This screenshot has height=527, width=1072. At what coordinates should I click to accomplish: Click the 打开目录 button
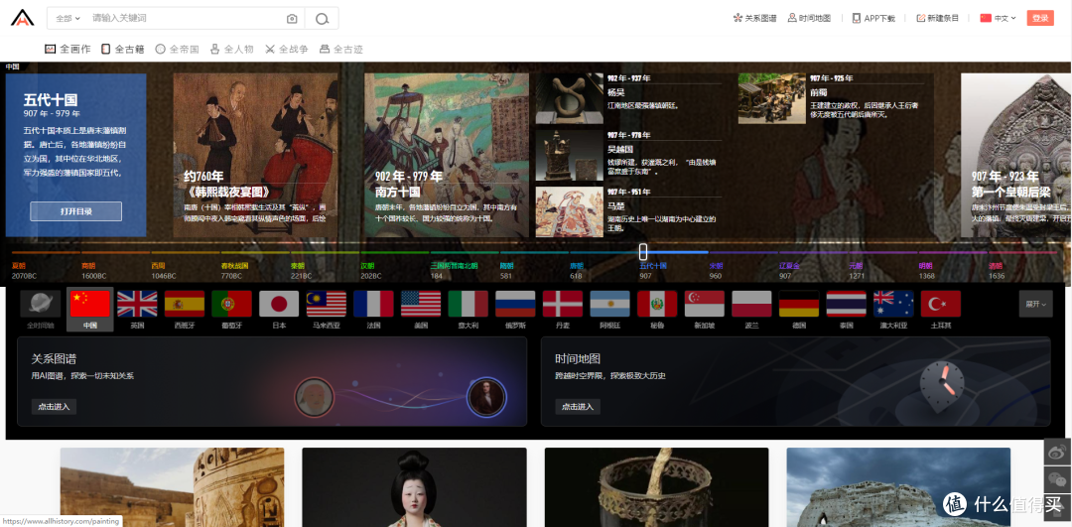pyautogui.click(x=75, y=211)
